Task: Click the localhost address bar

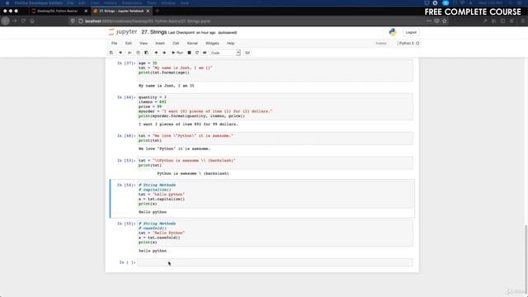Action: click(x=249, y=21)
